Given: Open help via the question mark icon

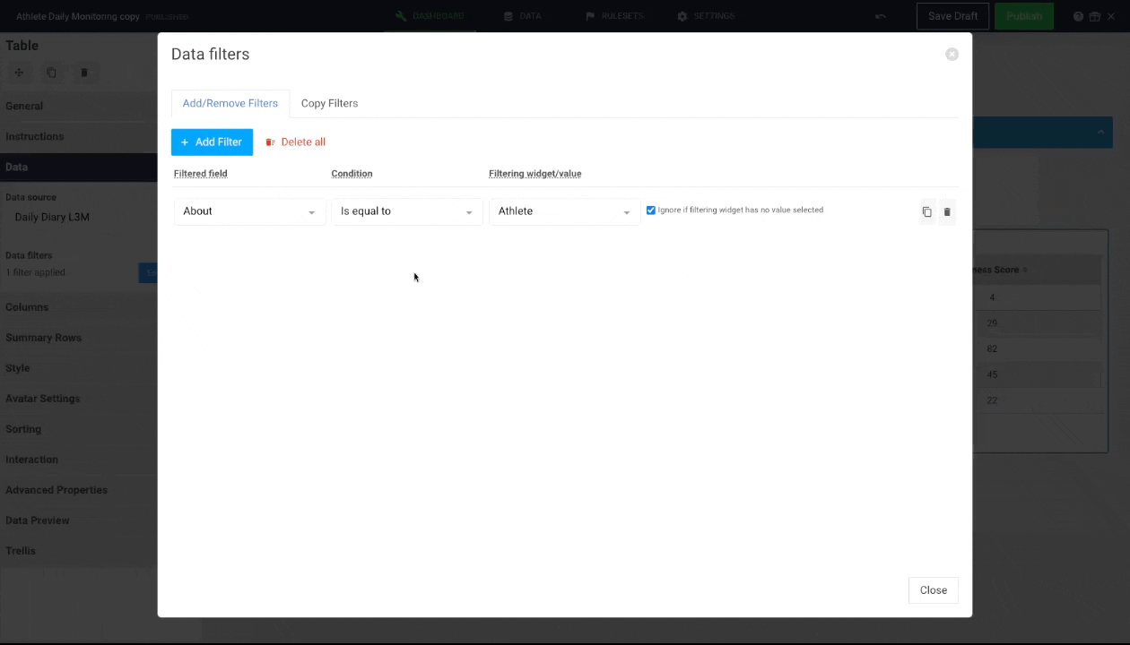Looking at the screenshot, I should tap(1078, 15).
